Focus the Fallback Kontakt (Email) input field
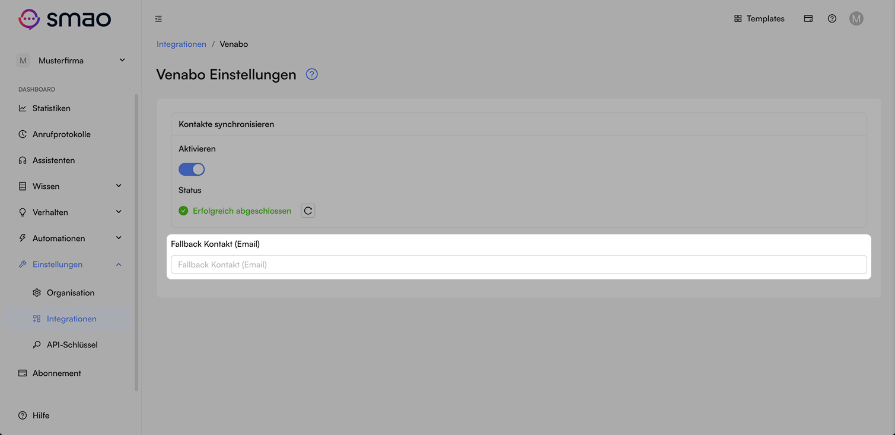Viewport: 895px width, 435px height. pyautogui.click(x=519, y=265)
